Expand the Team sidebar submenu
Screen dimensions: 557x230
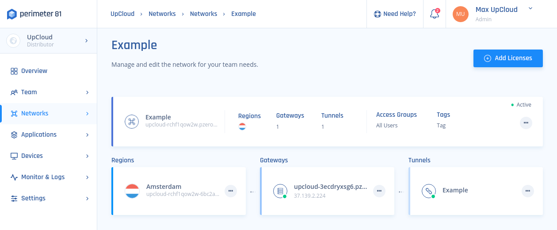[x=87, y=92]
